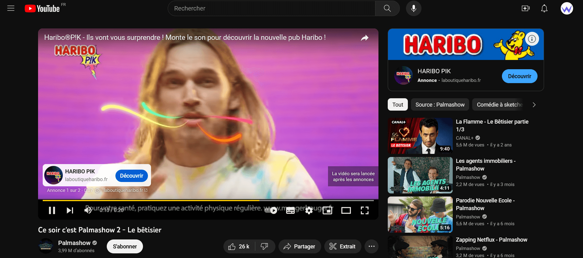Click the Rechercher search field
The height and width of the screenshot is (258, 583).
pyautogui.click(x=271, y=8)
